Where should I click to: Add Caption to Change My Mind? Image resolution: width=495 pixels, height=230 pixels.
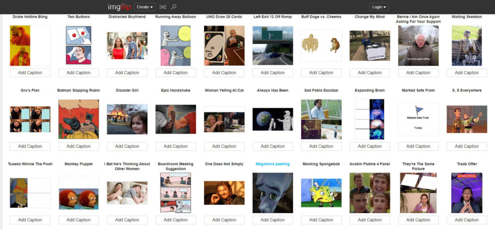[370, 73]
